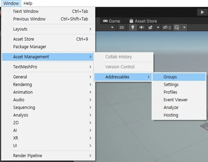Expand the Rendering submenu
Image resolution: width=208 pixels, height=162 pixels.
point(48,85)
